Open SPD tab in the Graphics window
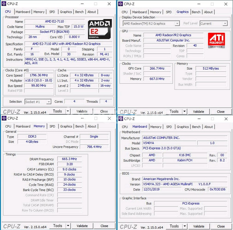The width and height of the screenshot is (233, 230). coord(169,12)
